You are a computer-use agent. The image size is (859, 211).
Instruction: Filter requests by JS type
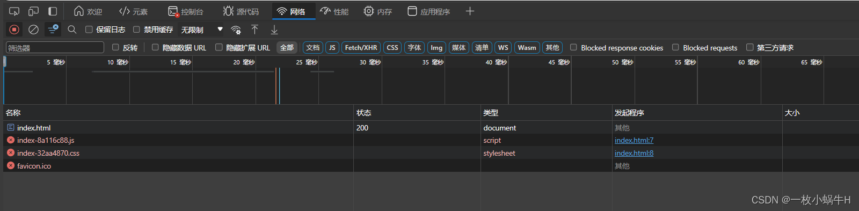click(332, 48)
